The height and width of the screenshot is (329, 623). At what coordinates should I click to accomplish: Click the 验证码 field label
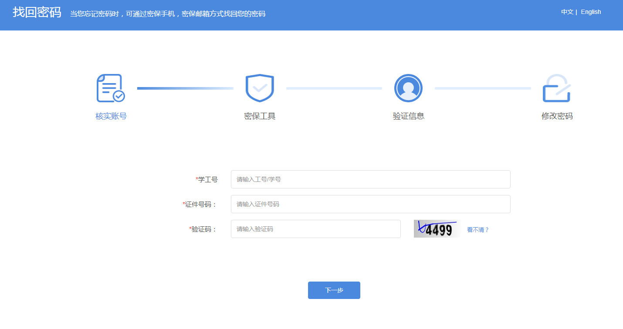click(x=203, y=229)
